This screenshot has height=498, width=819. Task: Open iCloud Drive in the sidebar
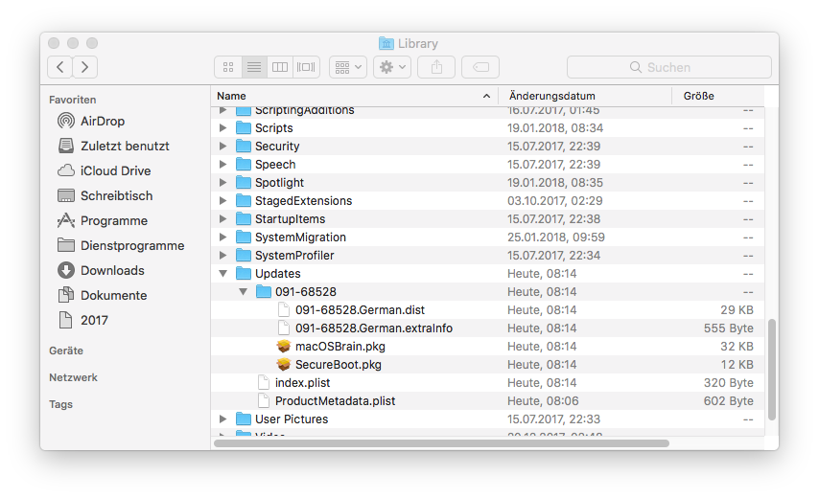point(105,171)
